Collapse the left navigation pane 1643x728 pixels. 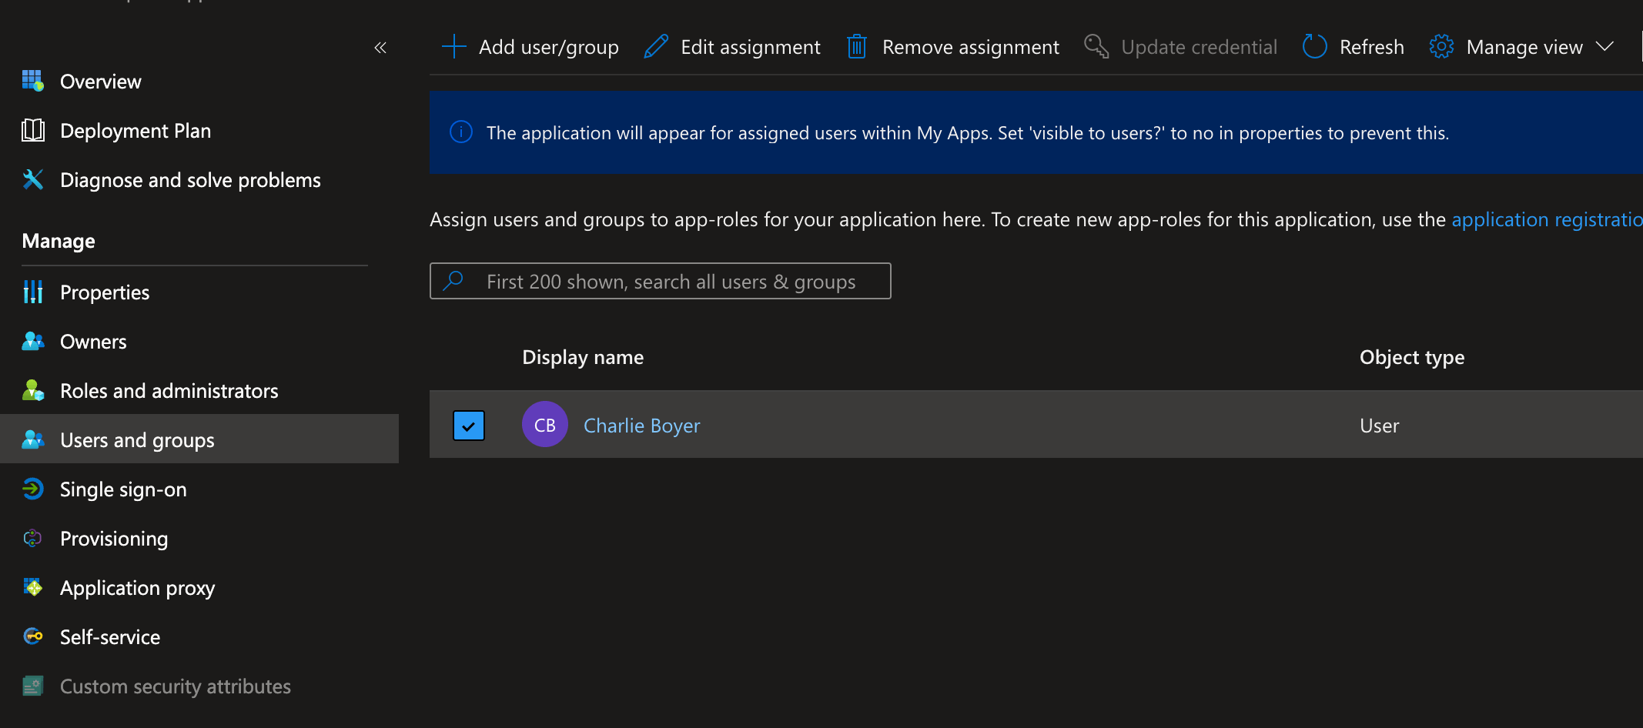(x=380, y=47)
